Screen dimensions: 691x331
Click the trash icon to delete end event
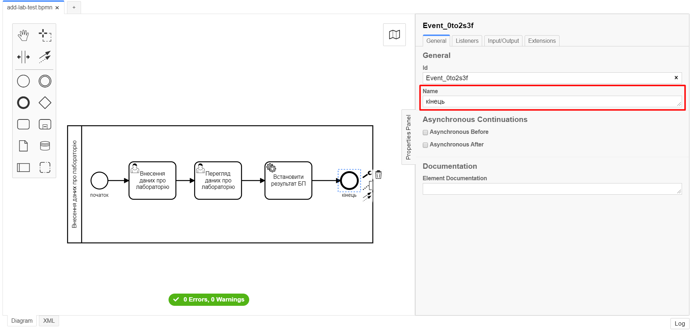pos(378,175)
